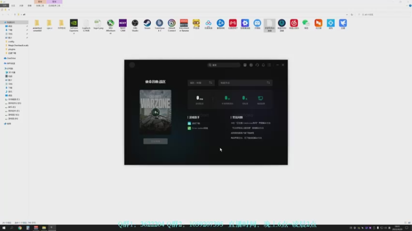Open the Application Tools ribbon tab

tap(54, 6)
